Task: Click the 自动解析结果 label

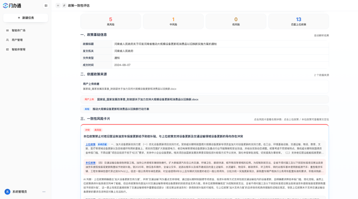Action: (x=321, y=35)
